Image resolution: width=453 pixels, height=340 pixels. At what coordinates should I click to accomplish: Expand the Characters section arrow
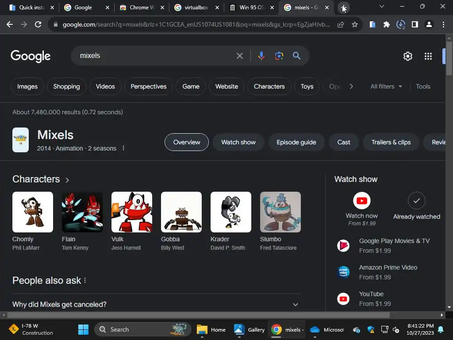pyautogui.click(x=67, y=180)
